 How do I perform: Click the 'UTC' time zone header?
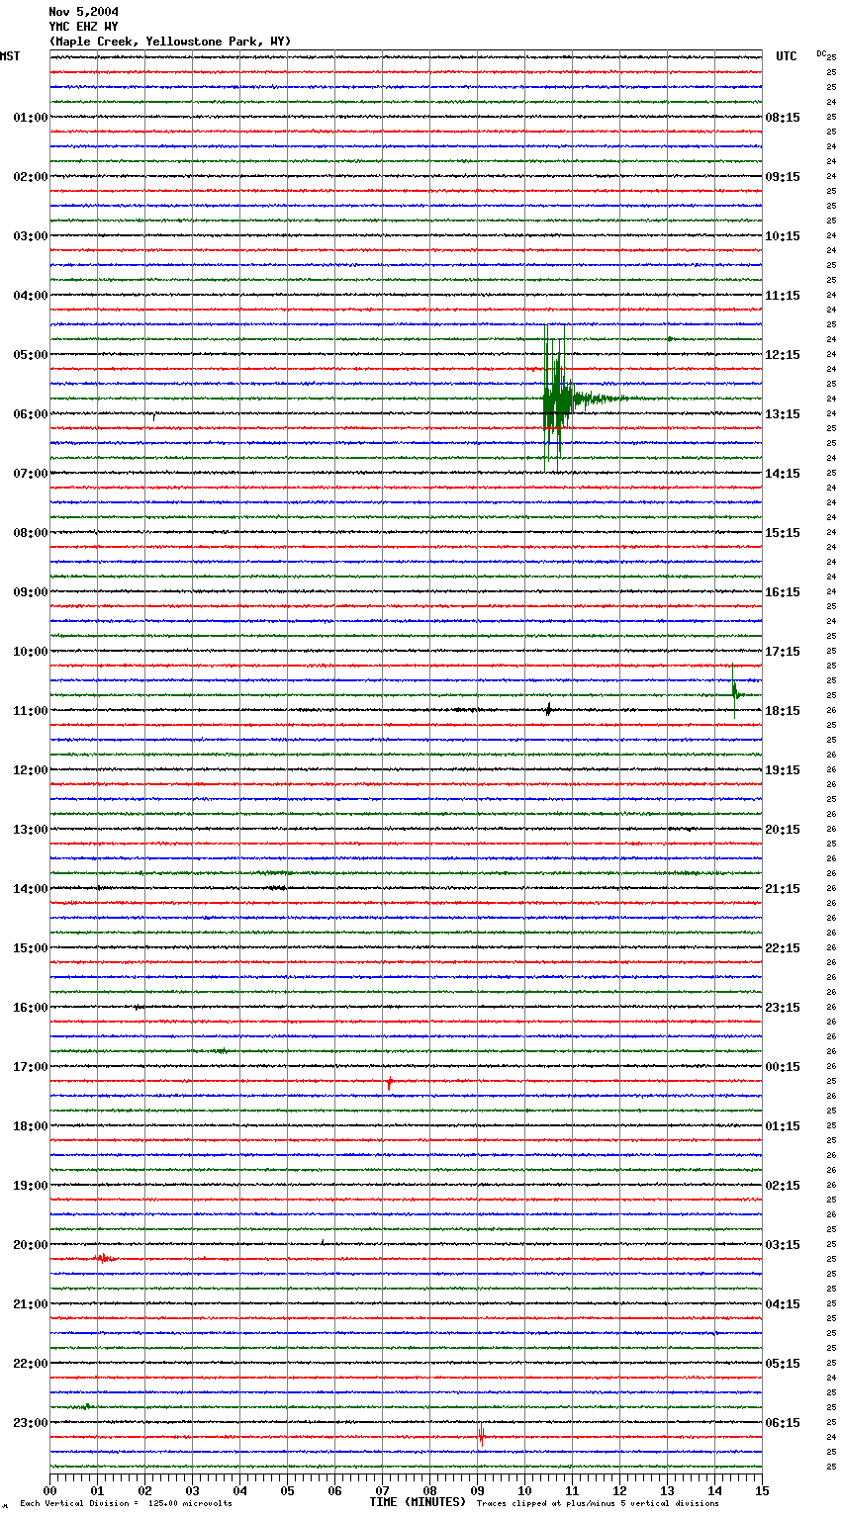786,56
